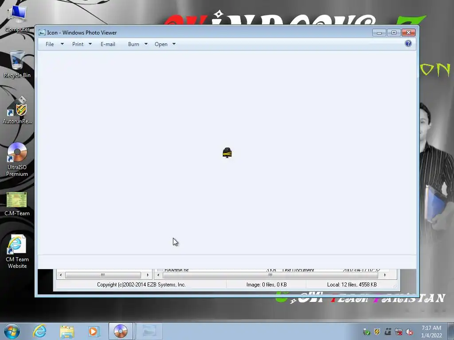Image resolution: width=454 pixels, height=340 pixels.
Task: Click UltraISO left pane scroll-right arrow
Action: (148, 275)
